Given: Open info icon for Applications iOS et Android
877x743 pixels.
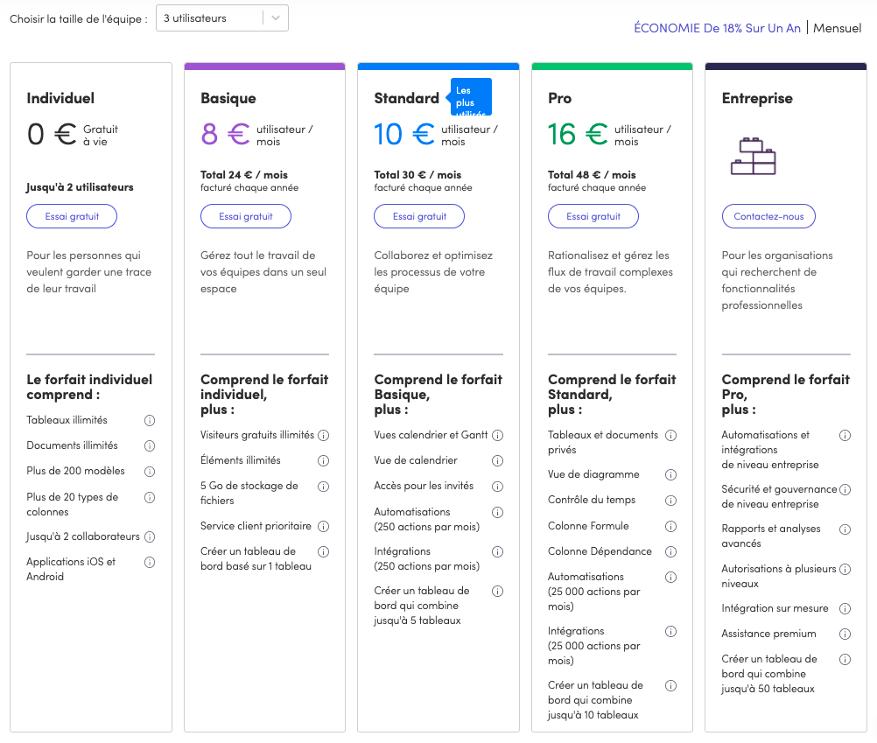Looking at the screenshot, I should tap(150, 563).
